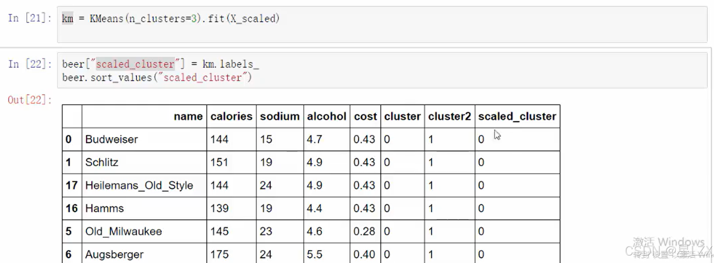The width and height of the screenshot is (714, 263).
Task: Click the 'cost' column header
Action: [x=365, y=116]
